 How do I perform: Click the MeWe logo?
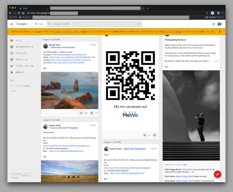pyautogui.click(x=130, y=114)
